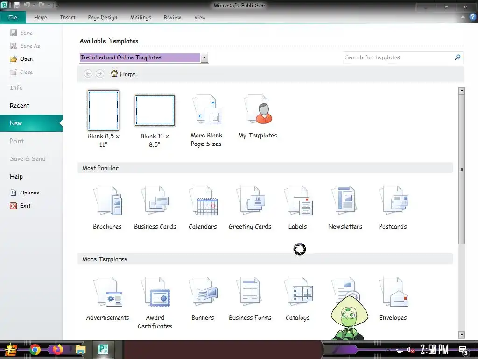478x359 pixels.
Task: Switch to the Review ribbon tab
Action: 172,17
